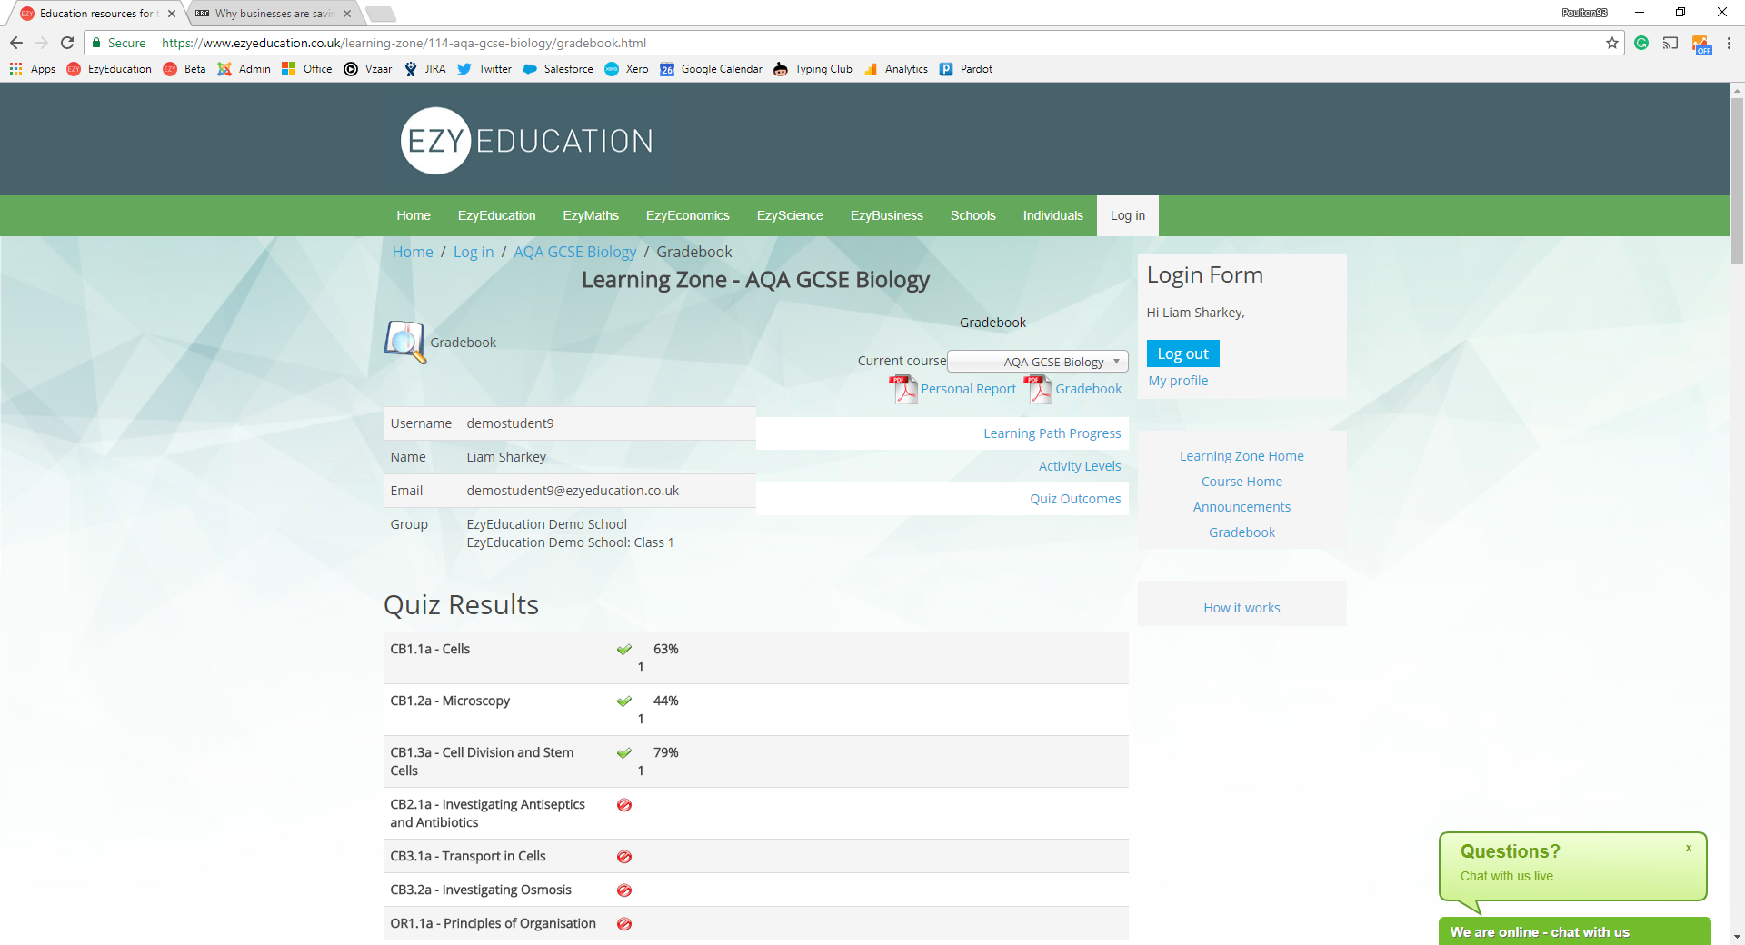Open the My profile link
The image size is (1745, 945).
(1179, 381)
